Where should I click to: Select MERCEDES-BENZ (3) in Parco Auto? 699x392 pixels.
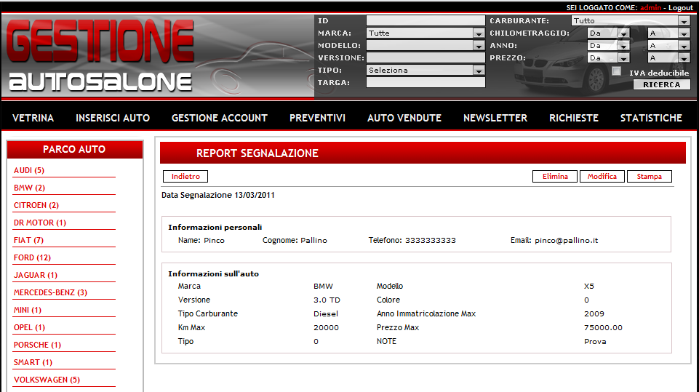point(50,292)
